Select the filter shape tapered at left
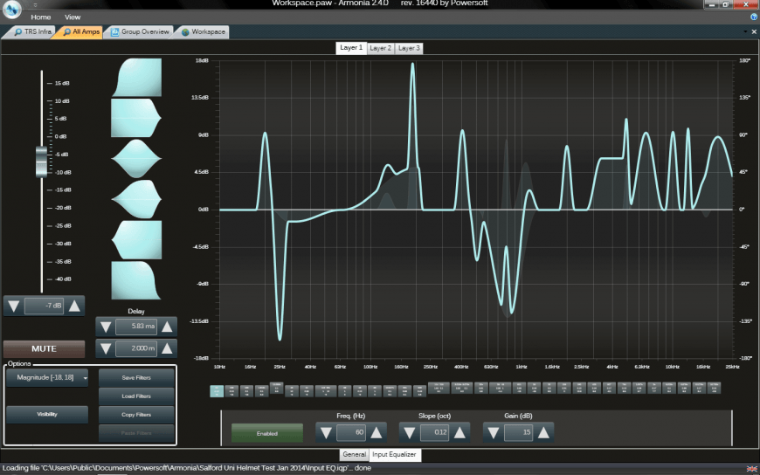This screenshot has width=760, height=475. point(136,240)
